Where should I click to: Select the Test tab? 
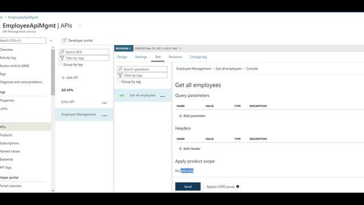(x=158, y=57)
